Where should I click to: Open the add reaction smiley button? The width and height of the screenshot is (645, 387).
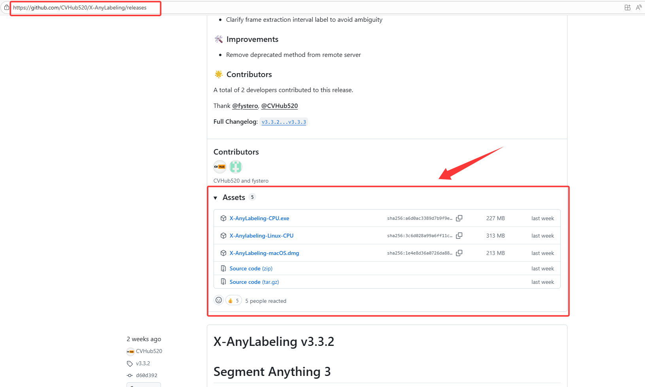pos(219,300)
